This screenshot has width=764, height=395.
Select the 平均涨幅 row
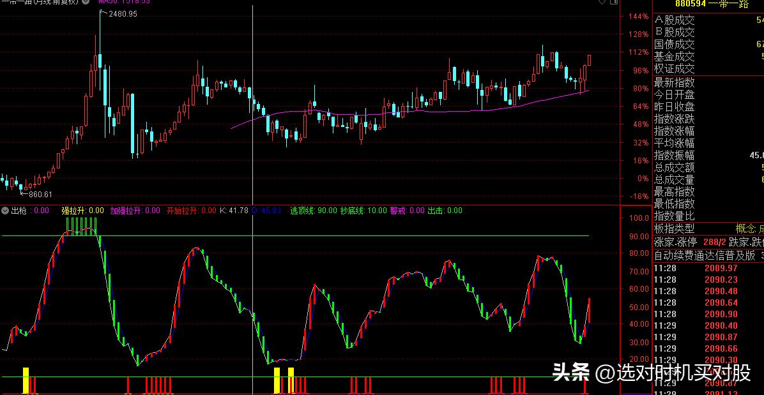pyautogui.click(x=708, y=143)
